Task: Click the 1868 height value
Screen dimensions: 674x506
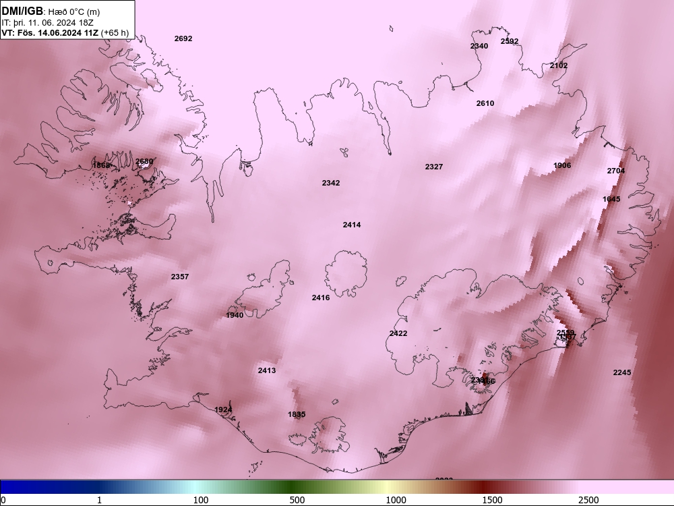Action: [101, 166]
